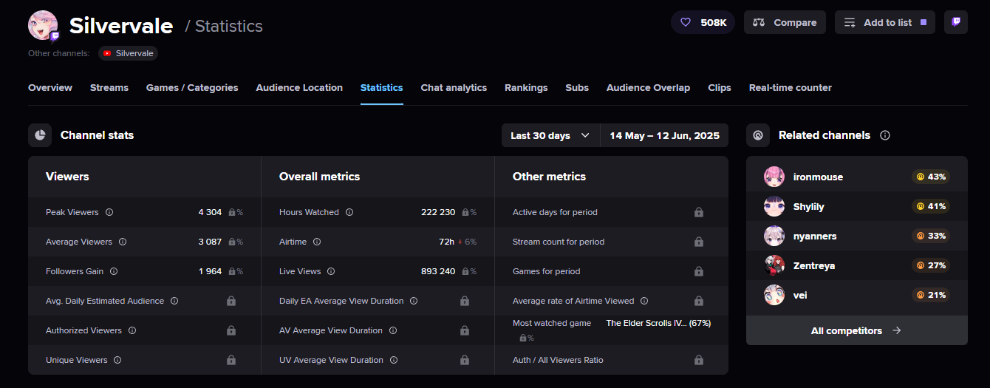Select ironmouse in Related channels
This screenshot has width=990, height=388.
click(x=818, y=177)
